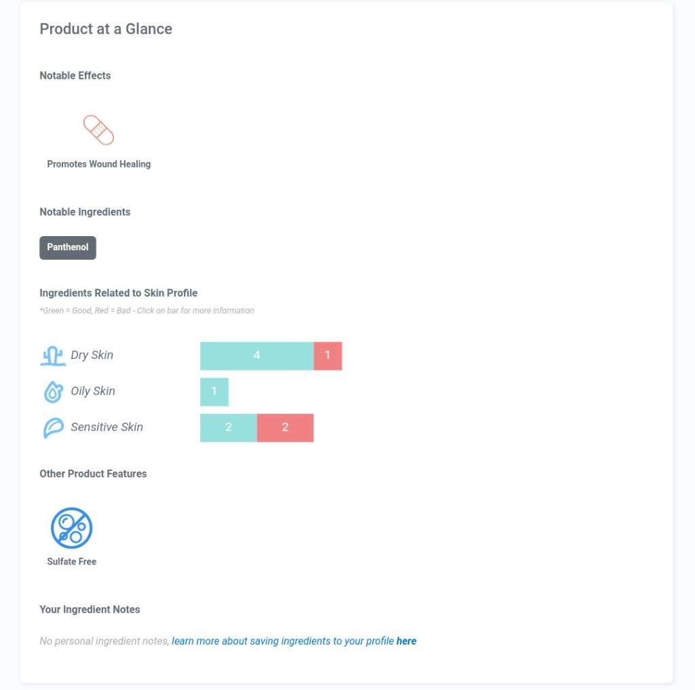This screenshot has width=695, height=690.
Task: Click the Sulfate Free circle icon
Action: click(71, 528)
